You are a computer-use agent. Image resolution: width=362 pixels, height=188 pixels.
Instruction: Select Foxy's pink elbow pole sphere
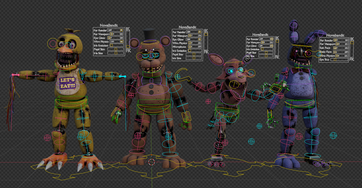click(208, 101)
